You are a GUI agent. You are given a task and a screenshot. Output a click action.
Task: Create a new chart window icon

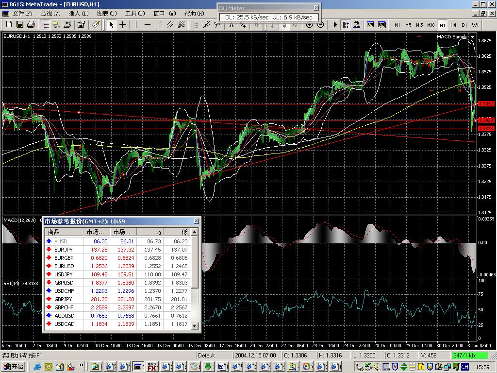click(9, 25)
